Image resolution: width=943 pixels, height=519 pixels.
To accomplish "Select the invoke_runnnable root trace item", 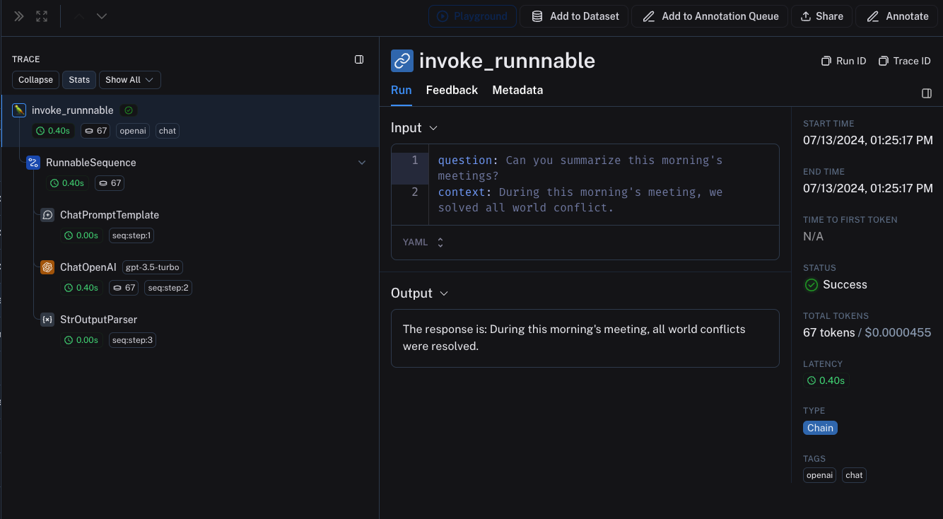I will click(x=72, y=110).
